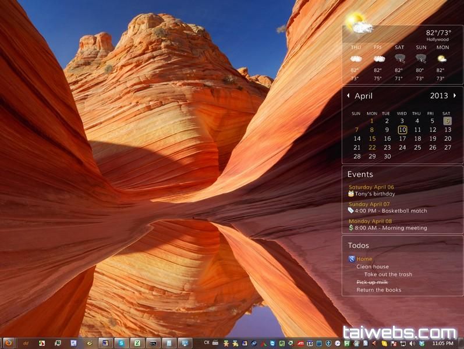This screenshot has height=349, width=464.
Task: Click the current weather sun-cloud icon
Action: tap(359, 24)
